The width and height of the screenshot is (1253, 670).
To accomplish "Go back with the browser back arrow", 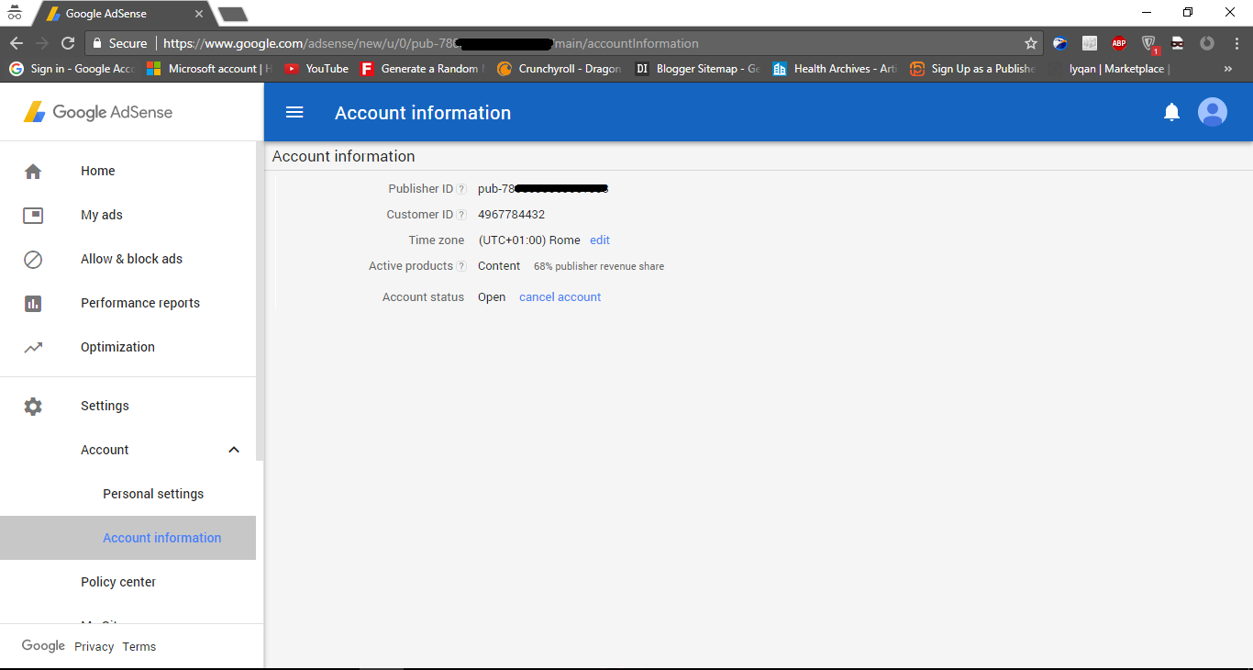I will (x=17, y=43).
